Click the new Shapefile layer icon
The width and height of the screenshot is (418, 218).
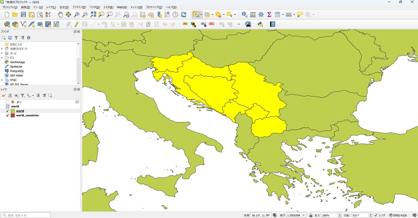coord(24,24)
